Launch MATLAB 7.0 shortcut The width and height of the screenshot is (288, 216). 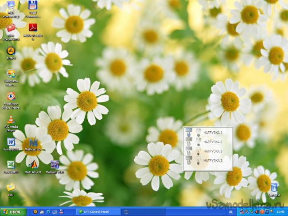pyautogui.click(x=33, y=165)
